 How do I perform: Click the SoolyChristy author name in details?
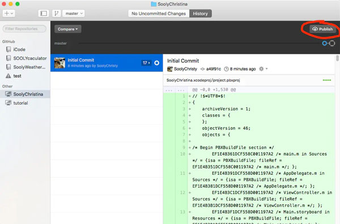click(185, 69)
